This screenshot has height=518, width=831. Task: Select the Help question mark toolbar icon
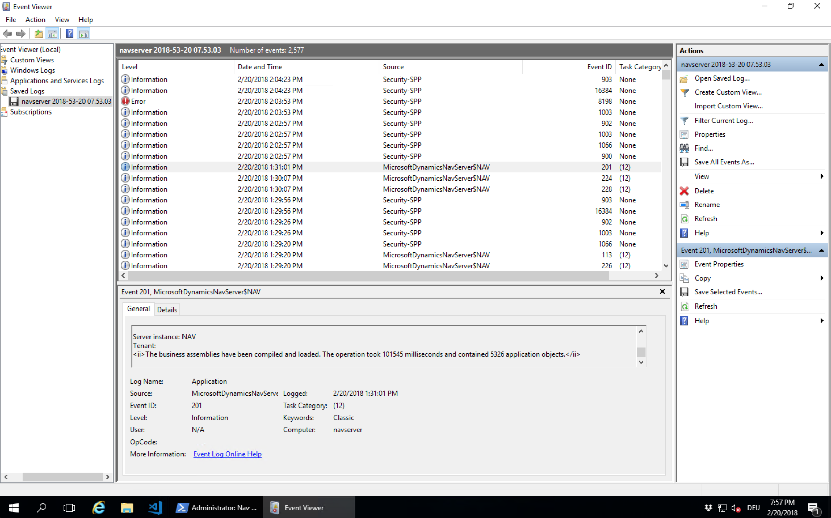(x=69, y=33)
